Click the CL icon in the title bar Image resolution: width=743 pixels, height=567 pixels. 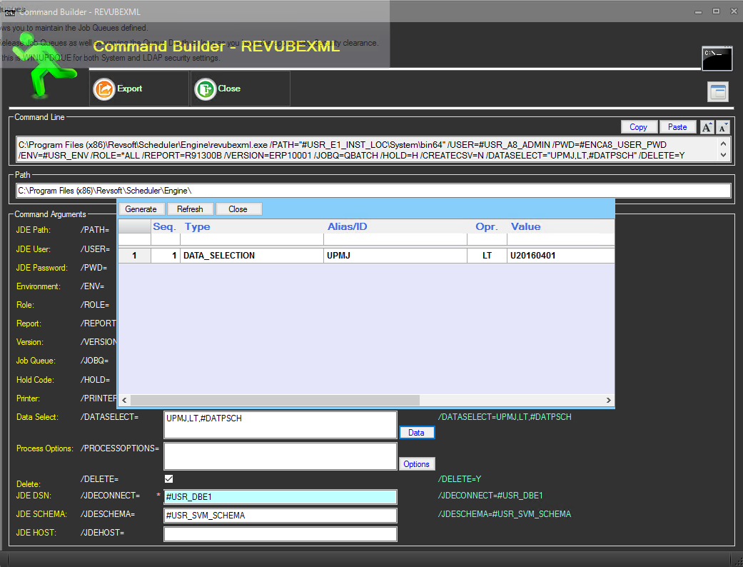(x=9, y=11)
